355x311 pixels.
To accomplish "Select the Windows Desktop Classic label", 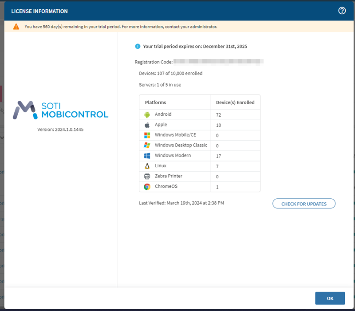I will click(181, 145).
